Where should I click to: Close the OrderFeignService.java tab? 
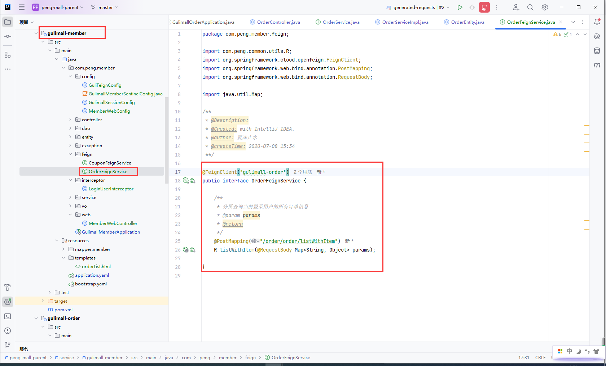(x=561, y=22)
